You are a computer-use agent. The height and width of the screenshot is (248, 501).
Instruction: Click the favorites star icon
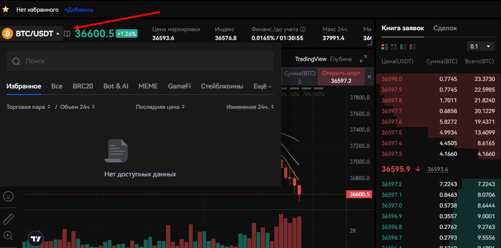coord(6,9)
